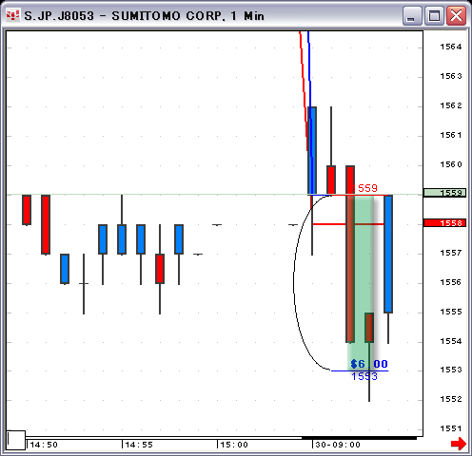This screenshot has width=472, height=456.
Task: Click the red highlighted 1558 price marker
Action: [444, 223]
